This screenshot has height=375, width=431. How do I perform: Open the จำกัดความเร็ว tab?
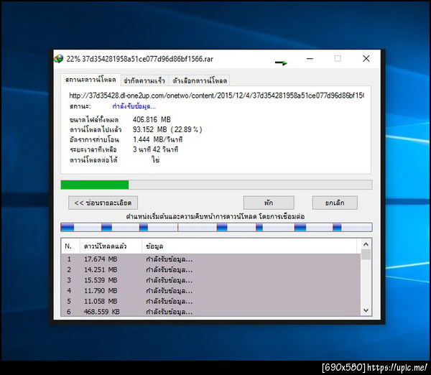pyautogui.click(x=144, y=81)
